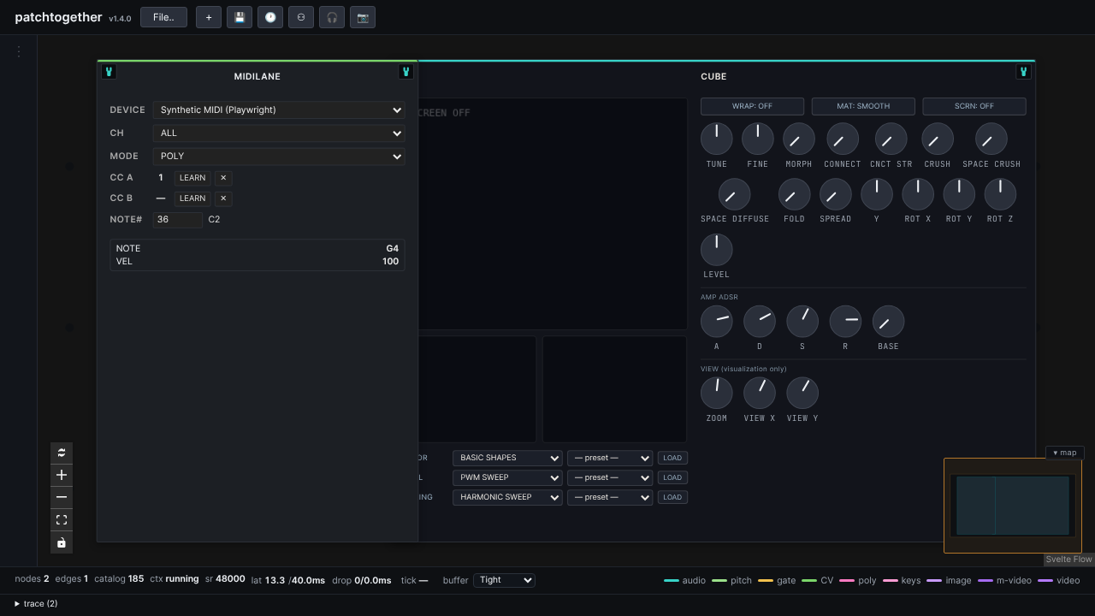Open the DEVICE dropdown in MIDILANE
Screen dimensions: 1095x616
279,110
